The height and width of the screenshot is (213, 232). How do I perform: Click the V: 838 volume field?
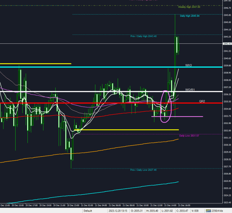coord(195,211)
